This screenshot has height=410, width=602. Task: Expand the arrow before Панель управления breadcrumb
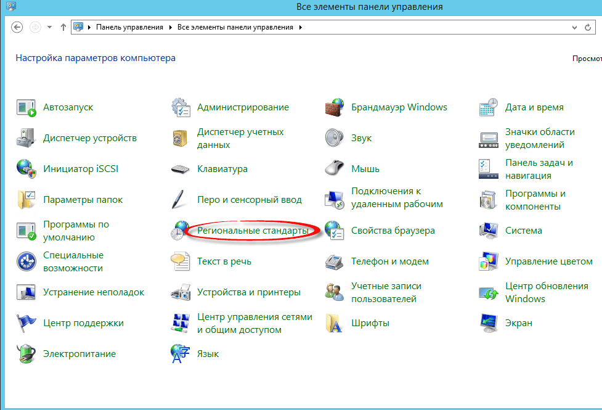tap(89, 27)
